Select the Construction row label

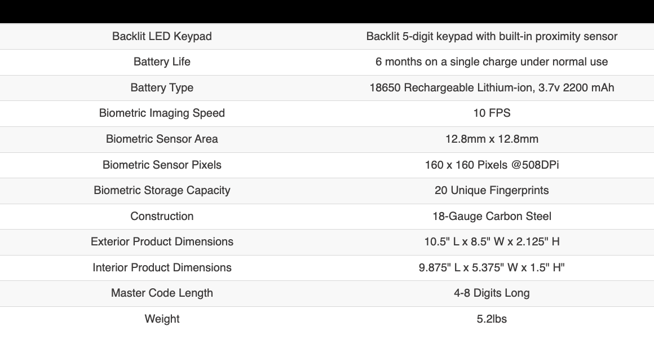(x=162, y=216)
